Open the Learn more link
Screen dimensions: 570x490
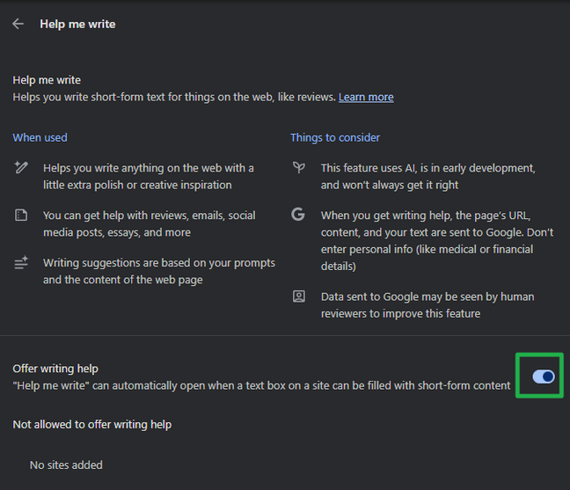[x=366, y=97]
